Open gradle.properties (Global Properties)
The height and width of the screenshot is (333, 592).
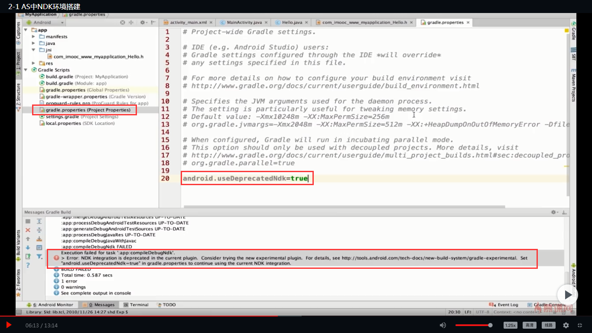(84, 90)
